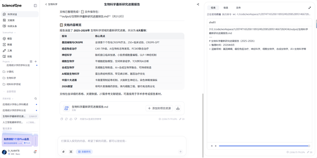Open 模型 under ScienceHub
The height and width of the screenshot is (158, 317).
pos(20,39)
